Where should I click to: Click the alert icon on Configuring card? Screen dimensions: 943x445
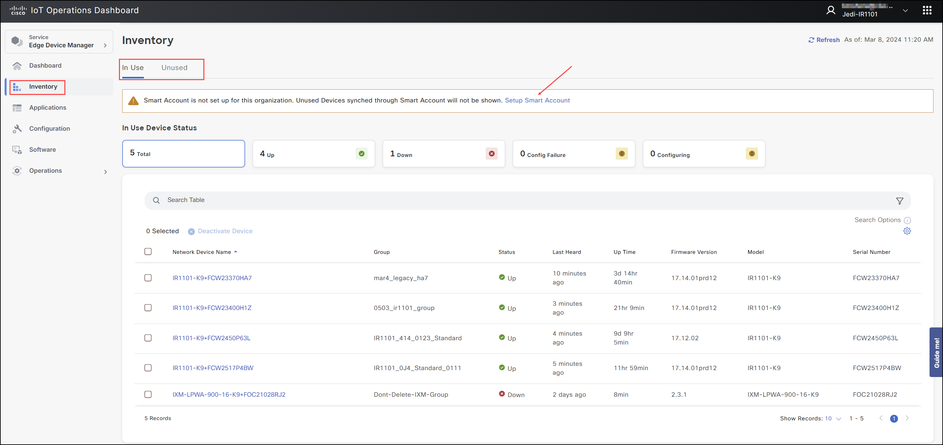(751, 154)
